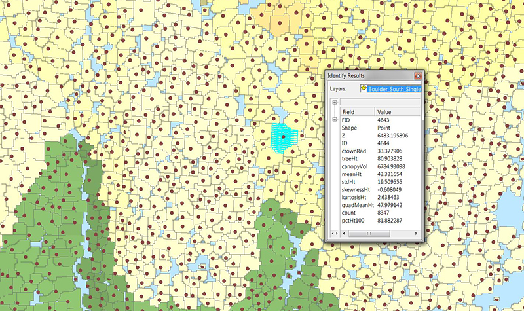Select the count value 8347
This screenshot has height=311, width=524.
(x=383, y=212)
